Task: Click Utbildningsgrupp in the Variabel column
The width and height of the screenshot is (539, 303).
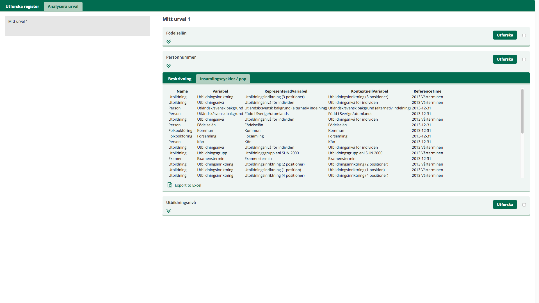Action: click(x=212, y=153)
